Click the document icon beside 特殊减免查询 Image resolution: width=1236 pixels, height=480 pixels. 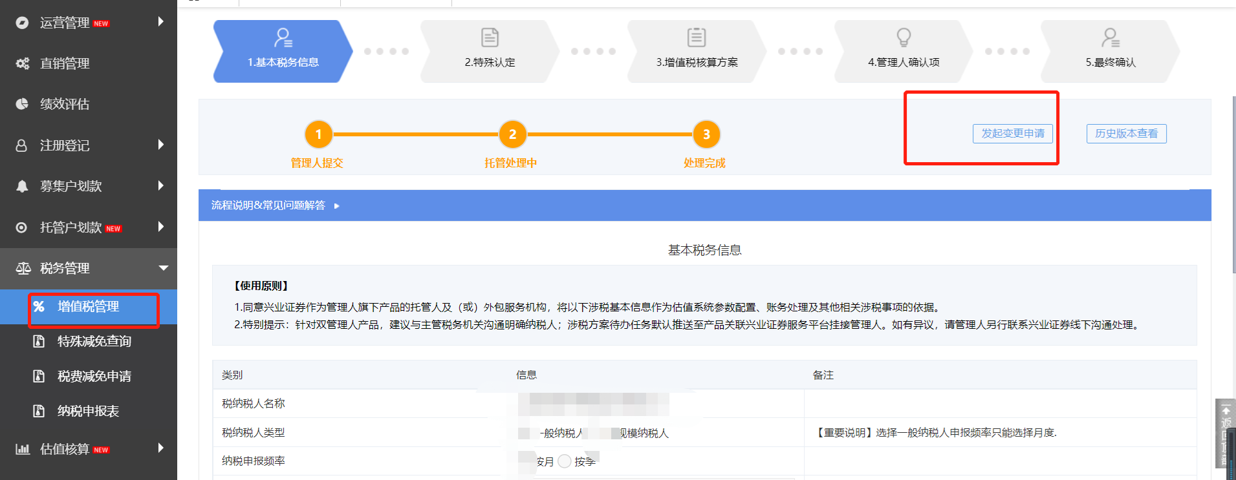click(x=39, y=341)
